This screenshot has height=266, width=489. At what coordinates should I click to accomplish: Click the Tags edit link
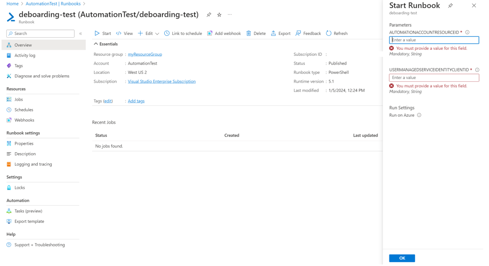(108, 101)
